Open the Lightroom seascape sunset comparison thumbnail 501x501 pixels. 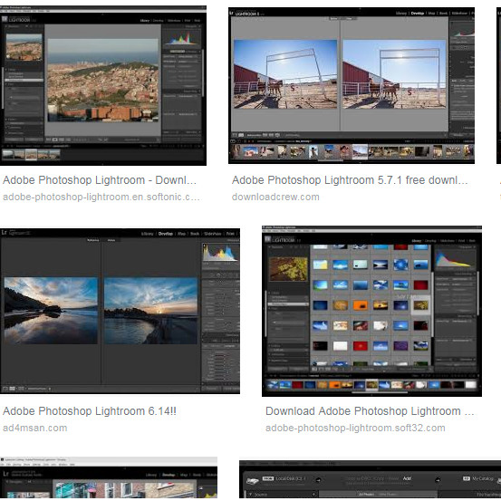point(120,311)
